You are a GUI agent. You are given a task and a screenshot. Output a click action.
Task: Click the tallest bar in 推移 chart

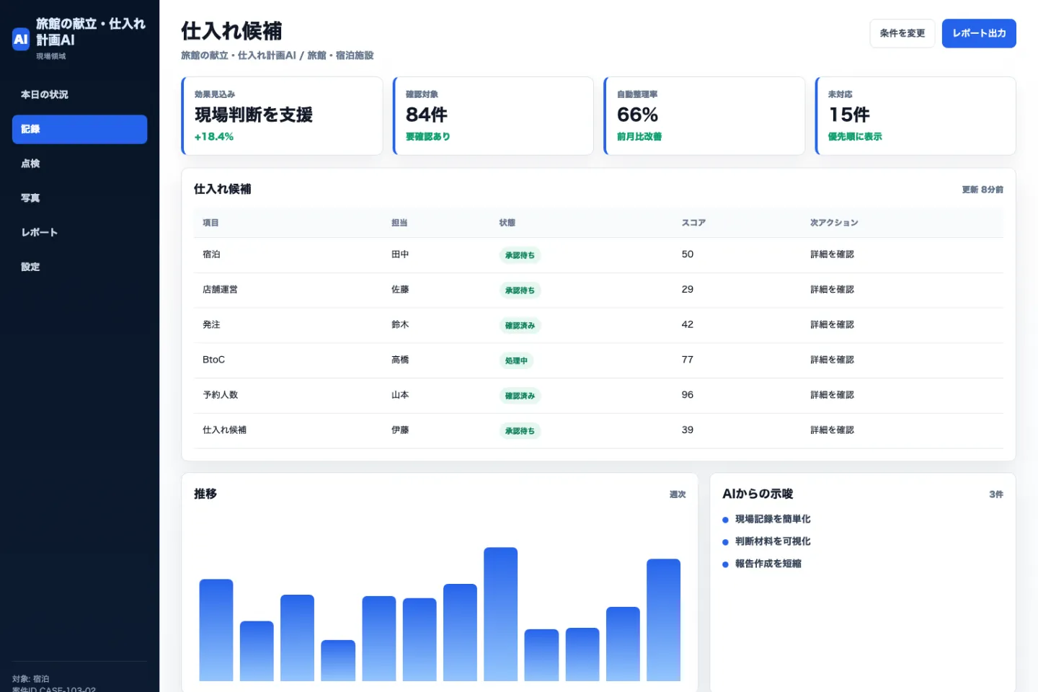click(500, 614)
